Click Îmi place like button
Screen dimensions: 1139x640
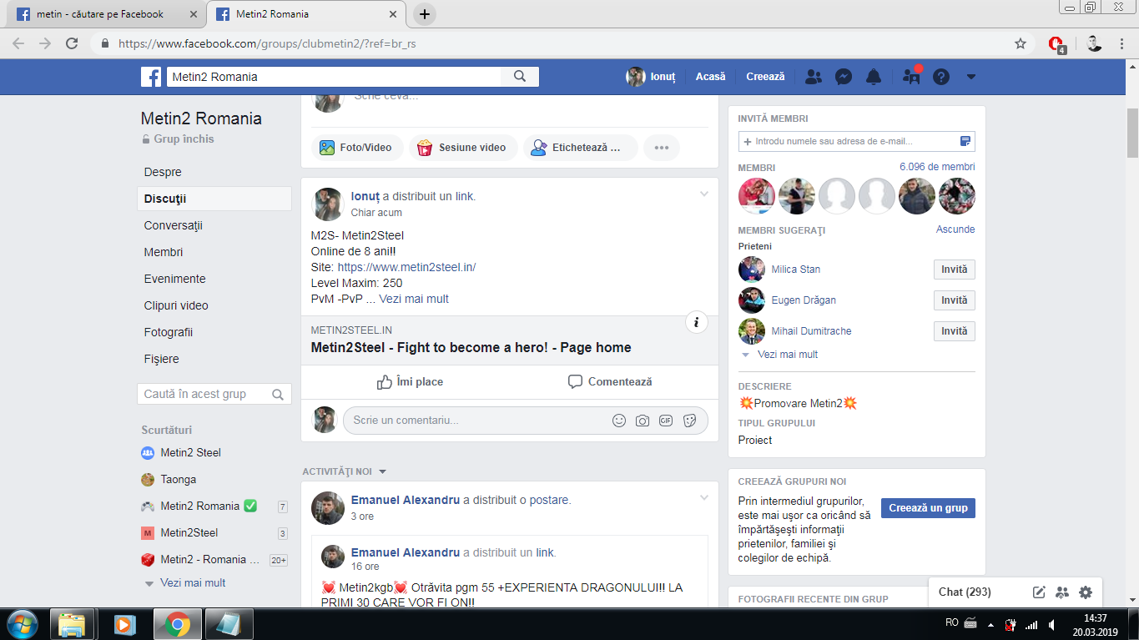[x=410, y=381]
